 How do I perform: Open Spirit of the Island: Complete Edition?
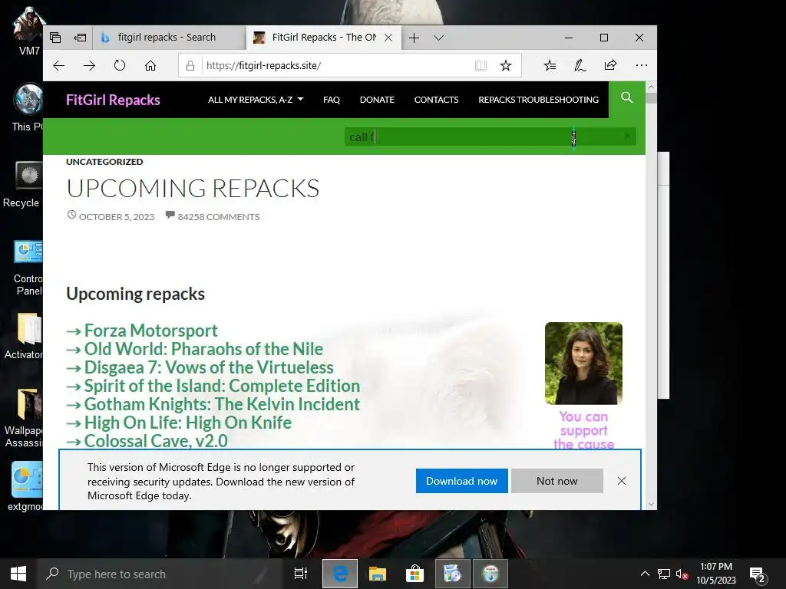point(222,387)
